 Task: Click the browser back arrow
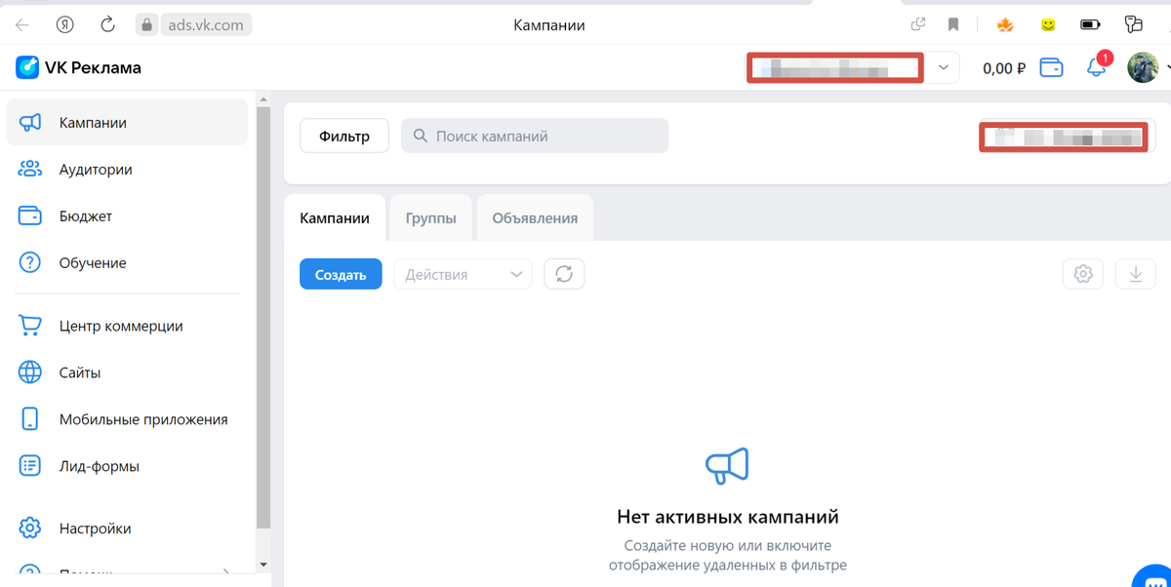22,24
